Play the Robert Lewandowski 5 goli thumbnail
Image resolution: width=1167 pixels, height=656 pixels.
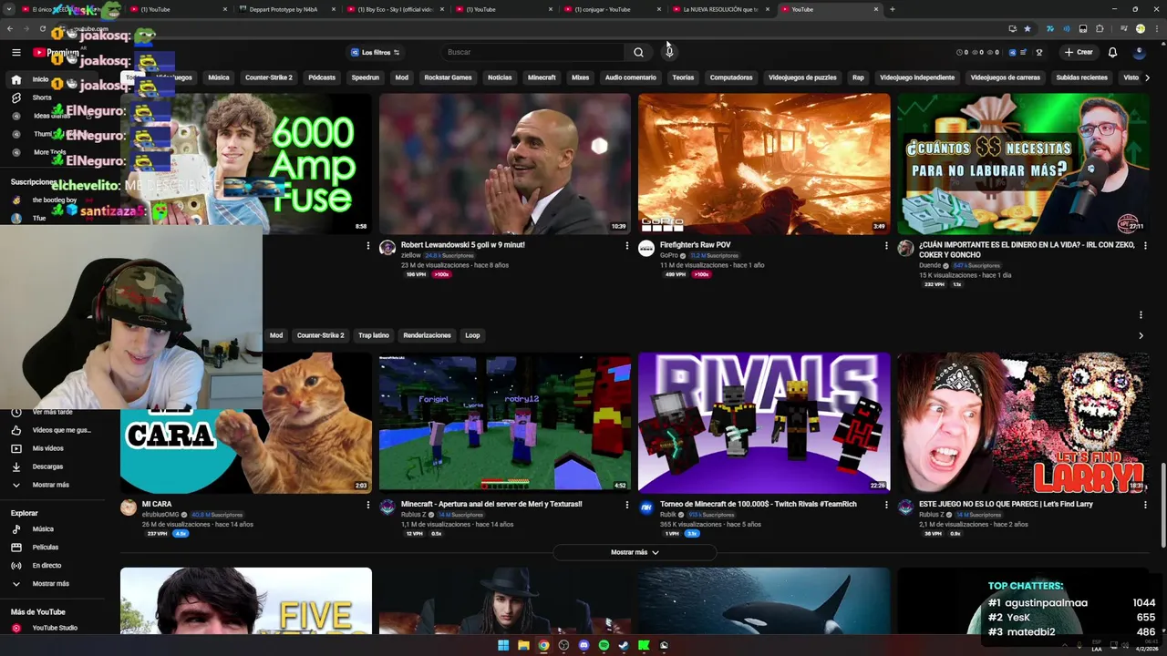point(504,164)
